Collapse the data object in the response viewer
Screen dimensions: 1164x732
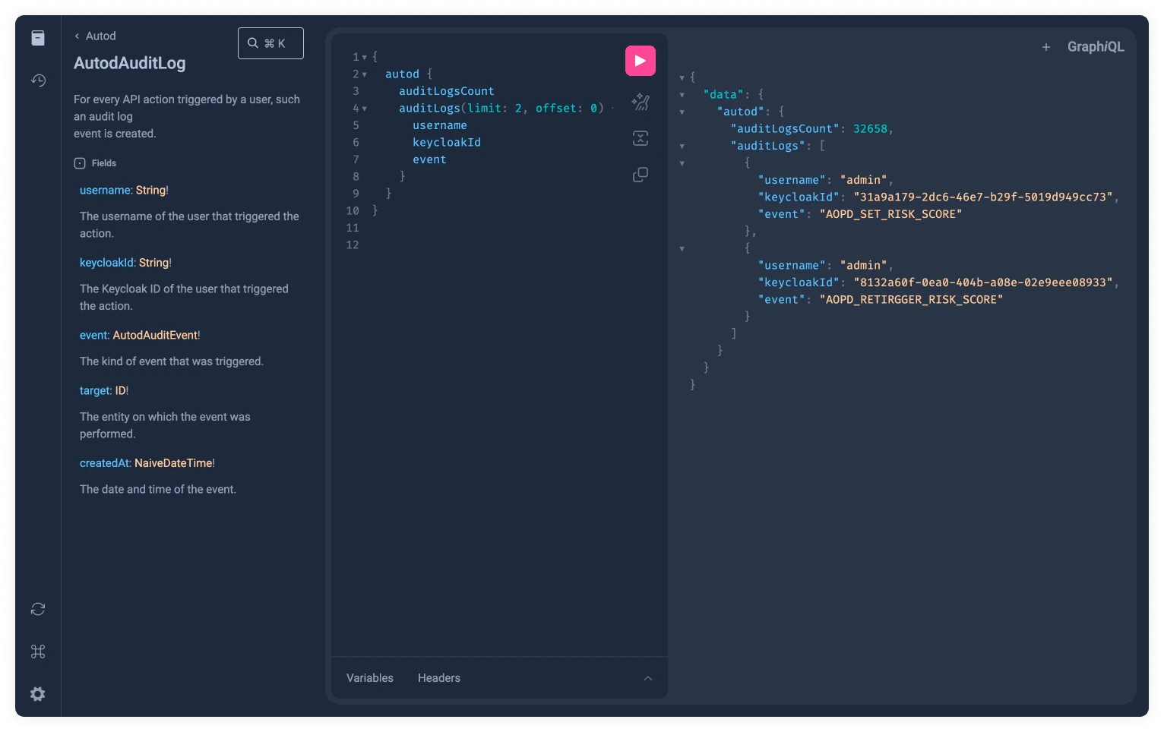682,94
